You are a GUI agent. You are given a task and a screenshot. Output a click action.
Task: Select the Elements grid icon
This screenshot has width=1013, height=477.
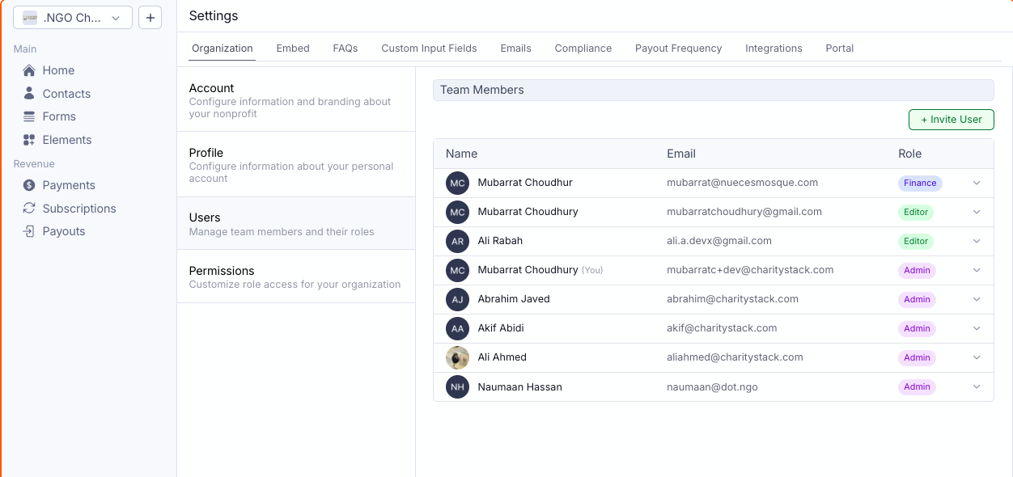point(29,140)
